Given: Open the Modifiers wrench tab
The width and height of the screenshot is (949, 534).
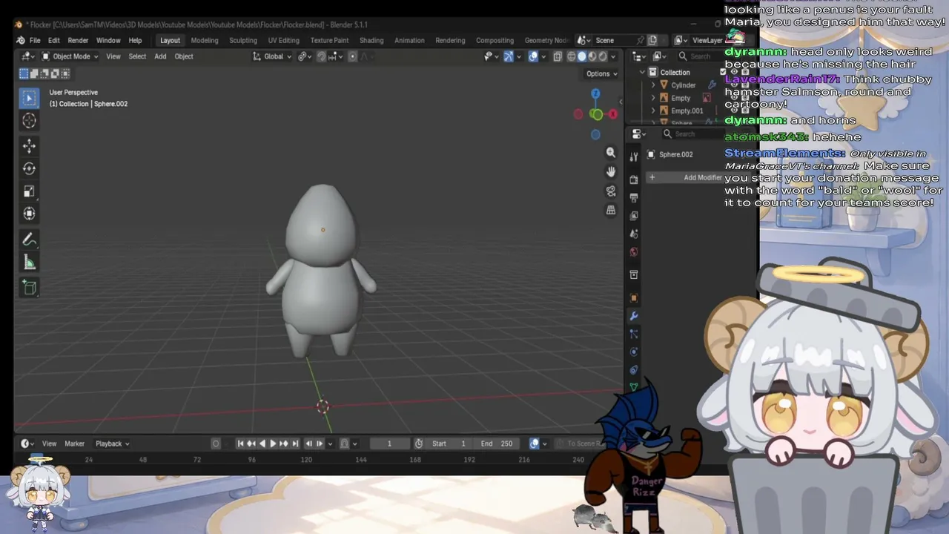Looking at the screenshot, I should 634,316.
